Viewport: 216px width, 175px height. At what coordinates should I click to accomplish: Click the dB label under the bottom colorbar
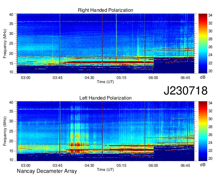[x=203, y=165]
